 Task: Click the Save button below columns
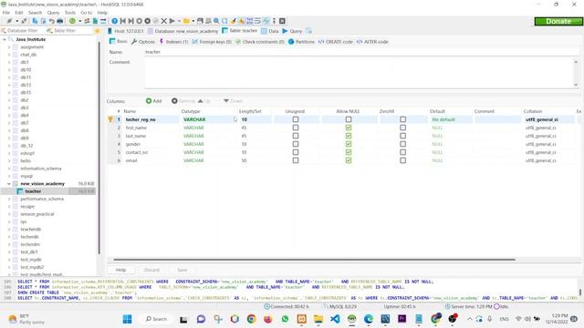tap(182, 270)
